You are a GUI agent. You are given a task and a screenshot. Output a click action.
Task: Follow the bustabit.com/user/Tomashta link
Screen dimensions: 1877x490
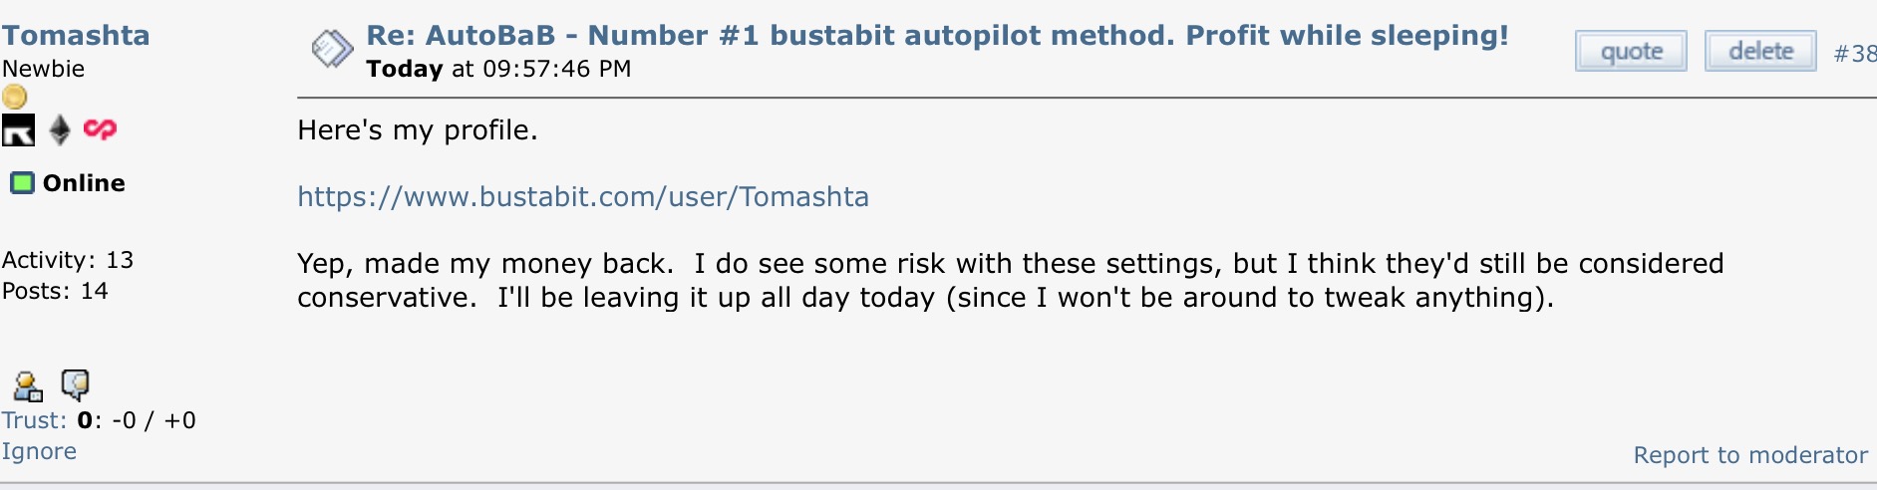[x=583, y=197]
